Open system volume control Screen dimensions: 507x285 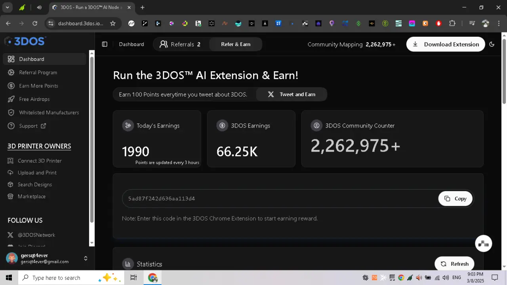pos(446,277)
